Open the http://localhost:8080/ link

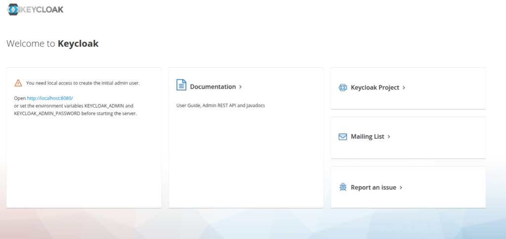pos(50,98)
